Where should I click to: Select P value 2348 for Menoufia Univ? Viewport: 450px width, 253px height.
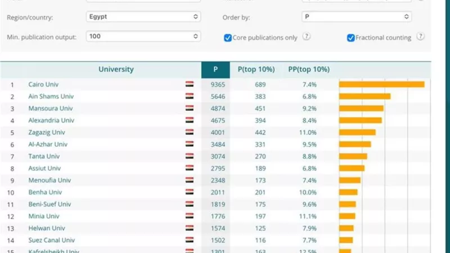(x=218, y=180)
